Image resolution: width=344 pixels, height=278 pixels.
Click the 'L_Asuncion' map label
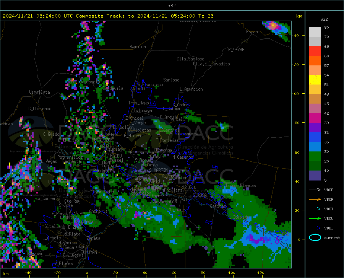click(x=191, y=89)
